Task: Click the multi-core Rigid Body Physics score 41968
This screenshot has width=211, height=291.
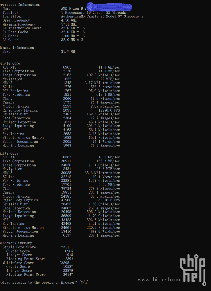Action: tap(66, 200)
